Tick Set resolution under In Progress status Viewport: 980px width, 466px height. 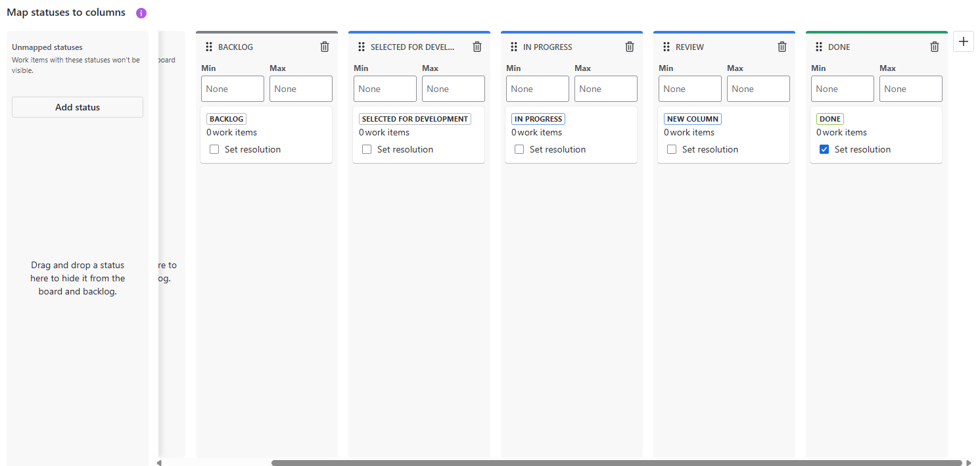(x=519, y=149)
